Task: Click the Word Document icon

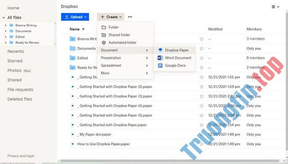Action: (160, 58)
